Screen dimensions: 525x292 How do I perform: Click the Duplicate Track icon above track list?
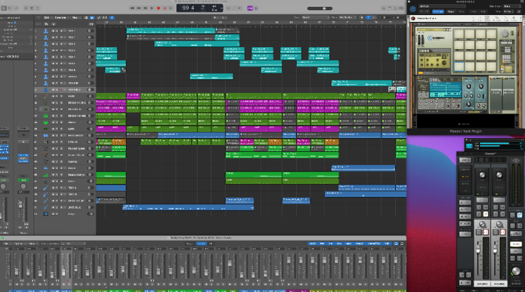(46, 24)
